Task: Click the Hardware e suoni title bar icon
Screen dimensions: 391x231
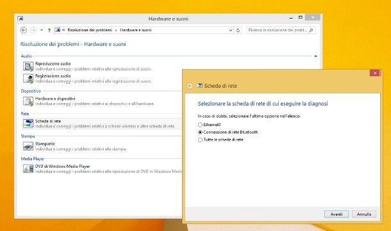Action: (21, 19)
